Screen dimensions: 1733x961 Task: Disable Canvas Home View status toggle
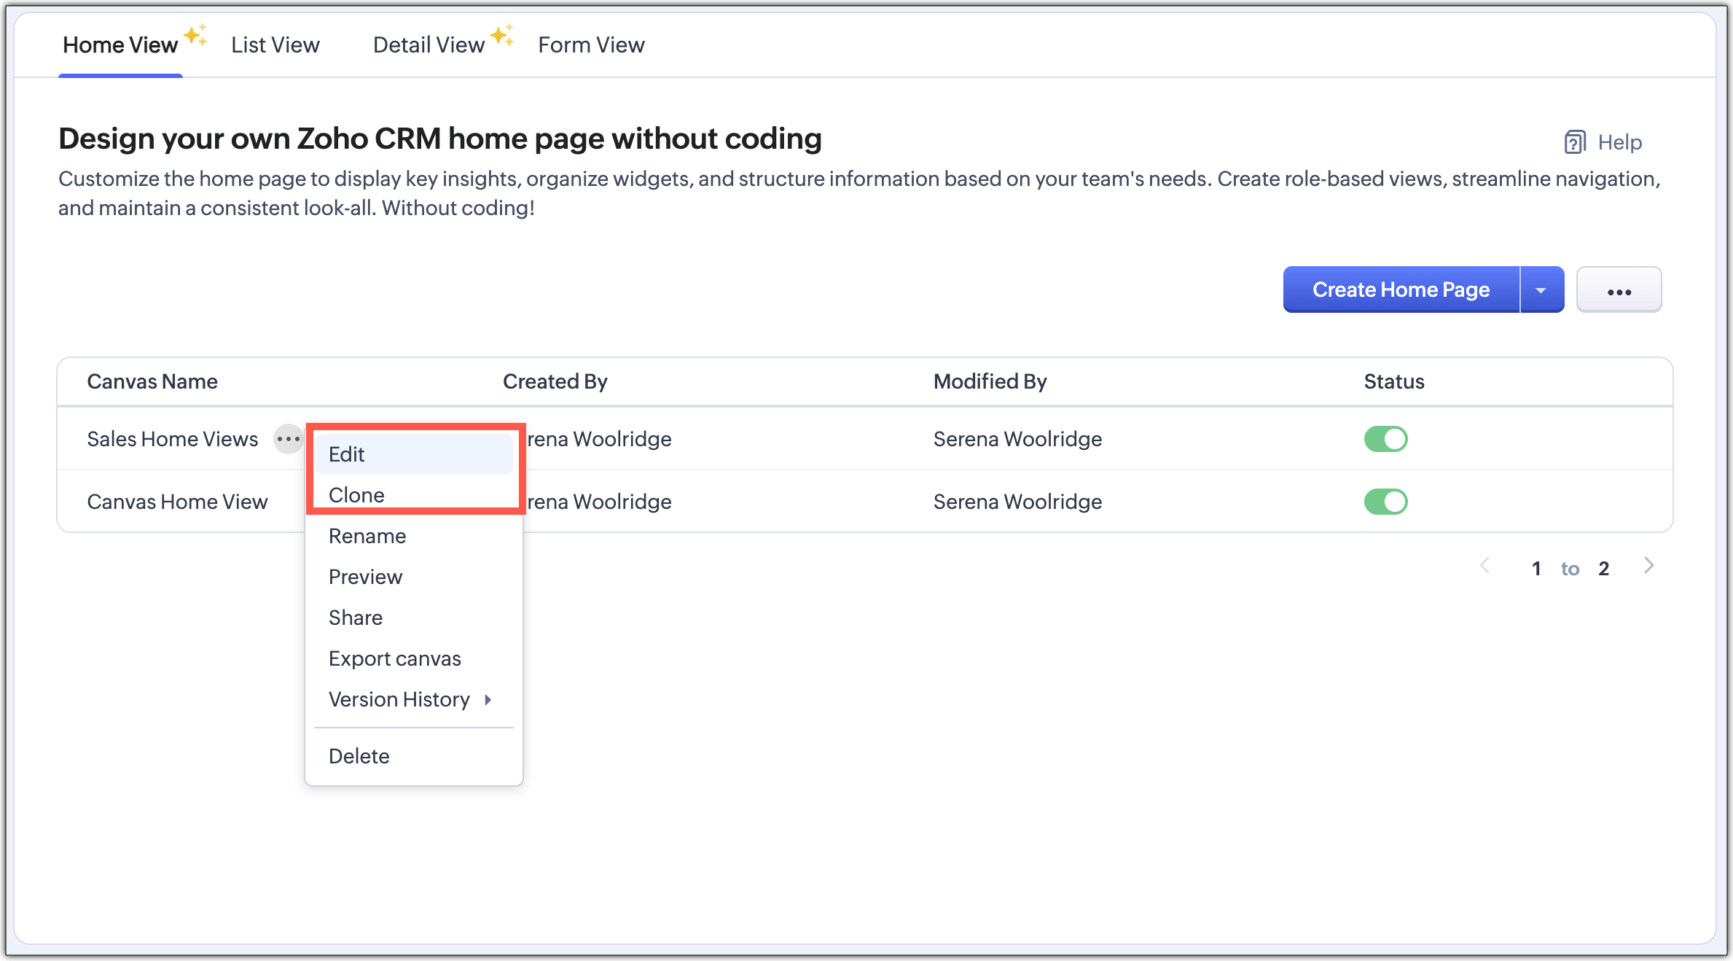tap(1385, 502)
